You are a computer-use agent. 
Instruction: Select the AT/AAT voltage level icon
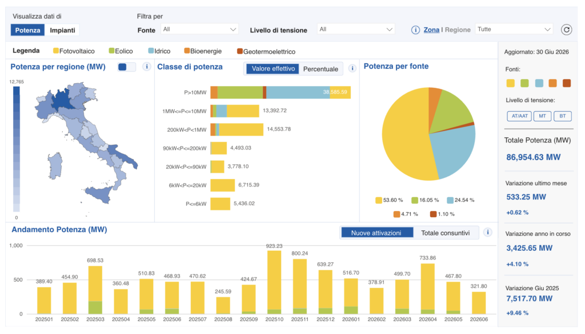click(519, 116)
